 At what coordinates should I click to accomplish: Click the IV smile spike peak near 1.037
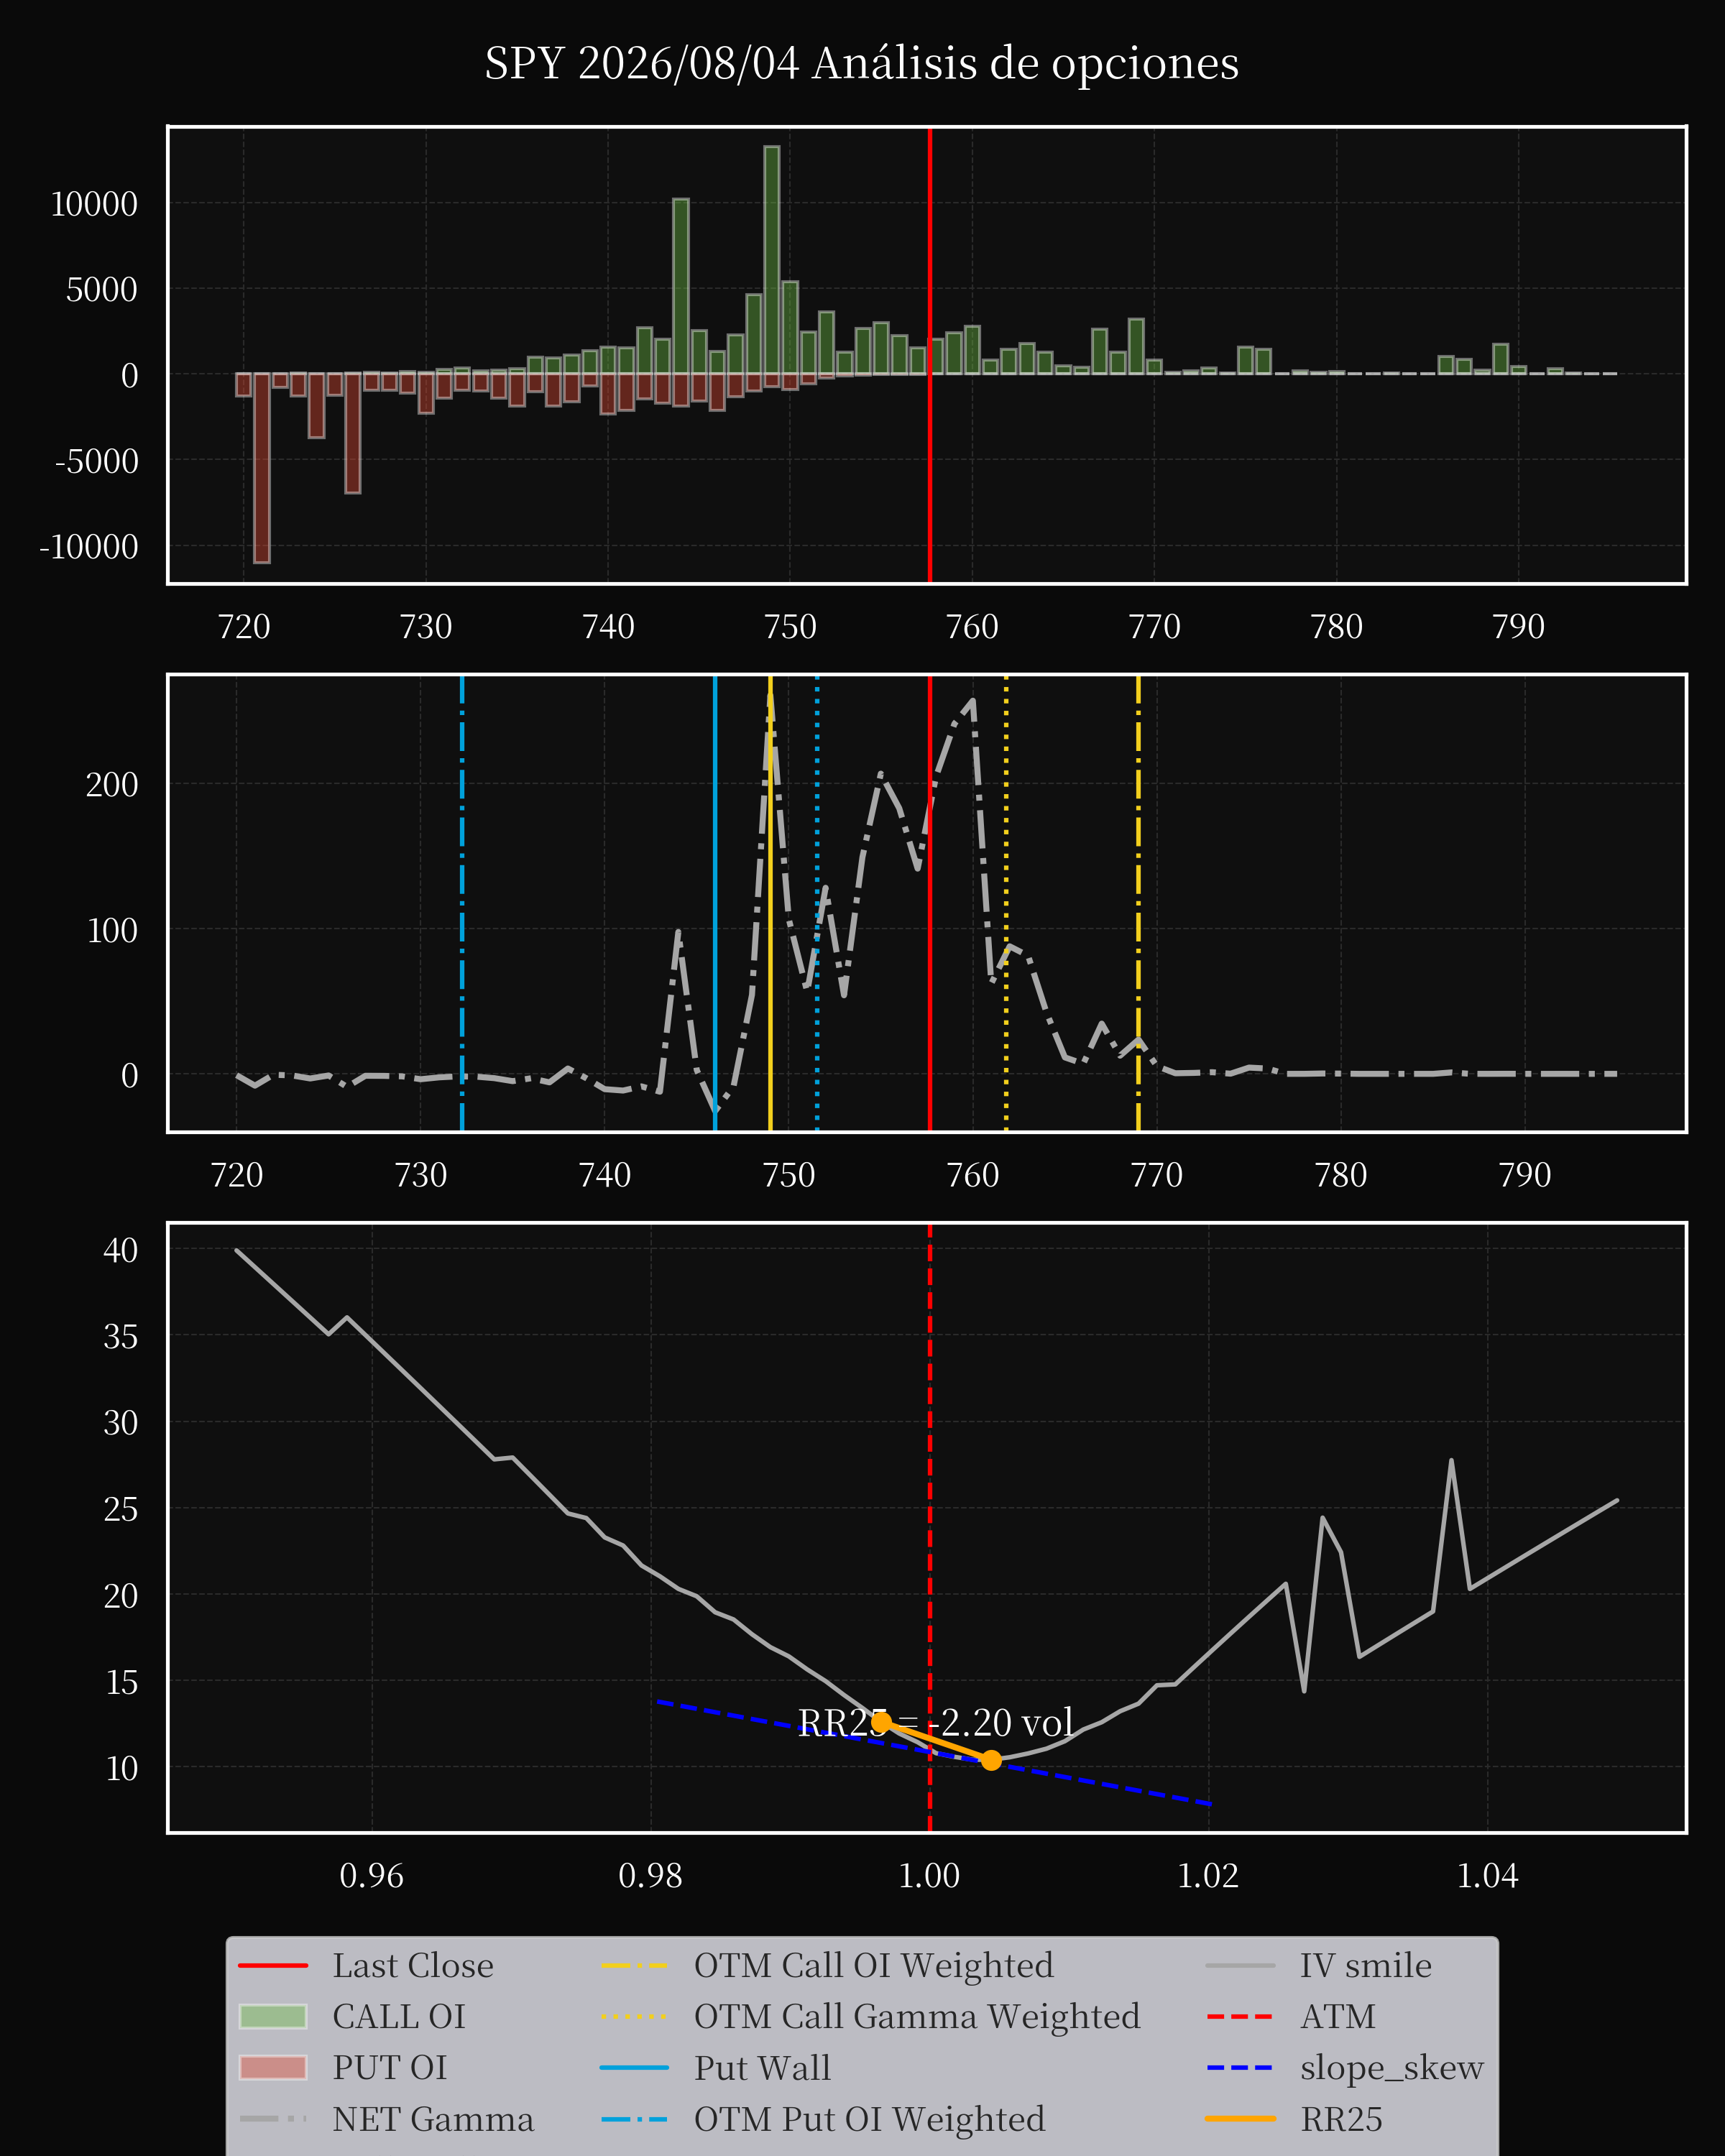click(x=1451, y=1461)
